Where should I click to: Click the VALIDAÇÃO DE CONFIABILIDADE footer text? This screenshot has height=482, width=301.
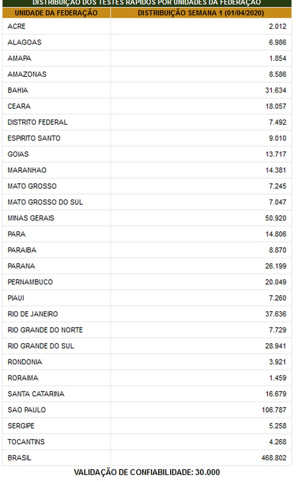(x=147, y=472)
